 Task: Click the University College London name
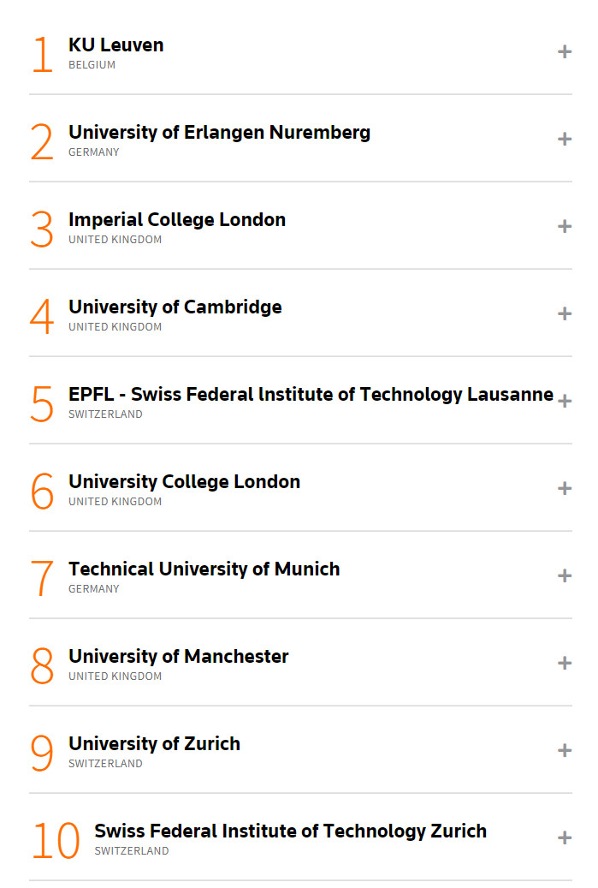click(185, 482)
